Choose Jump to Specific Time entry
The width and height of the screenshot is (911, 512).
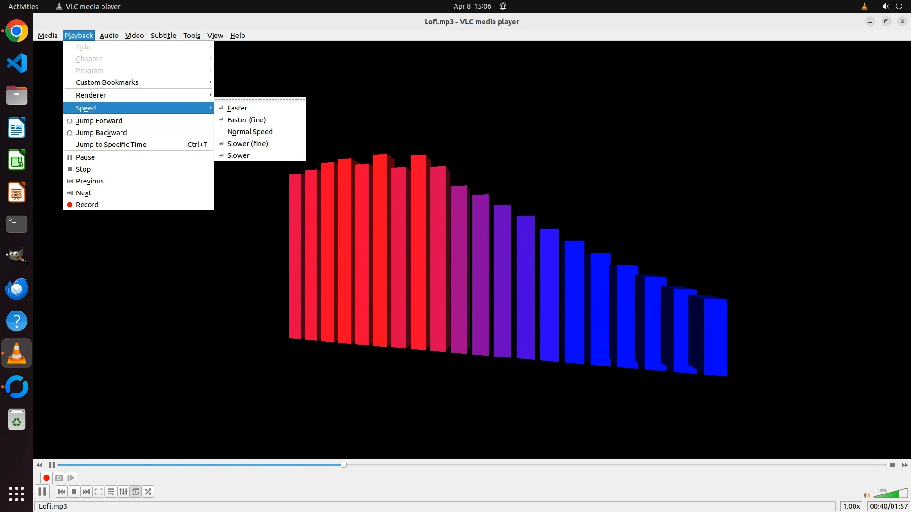[111, 145]
